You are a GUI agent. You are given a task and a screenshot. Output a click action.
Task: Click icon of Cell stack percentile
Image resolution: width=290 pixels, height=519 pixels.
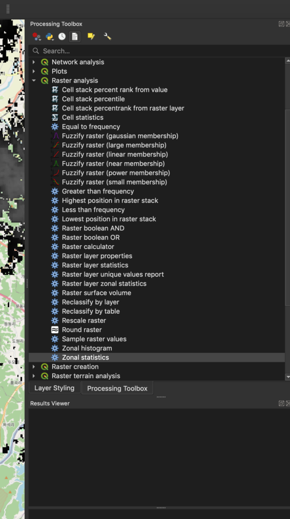point(55,99)
